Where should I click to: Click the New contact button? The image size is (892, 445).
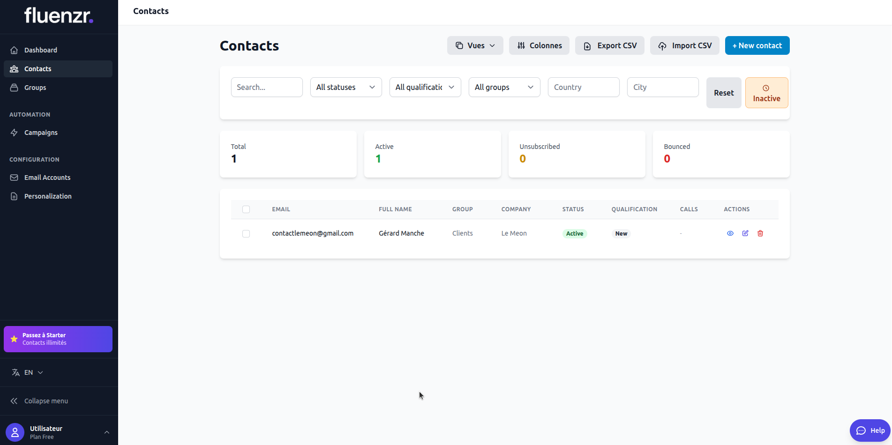tap(757, 45)
